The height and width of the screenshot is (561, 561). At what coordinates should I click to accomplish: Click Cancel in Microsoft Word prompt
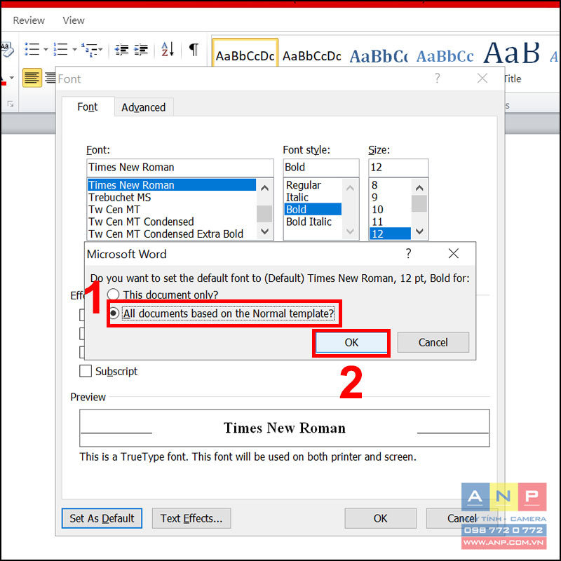tap(433, 342)
